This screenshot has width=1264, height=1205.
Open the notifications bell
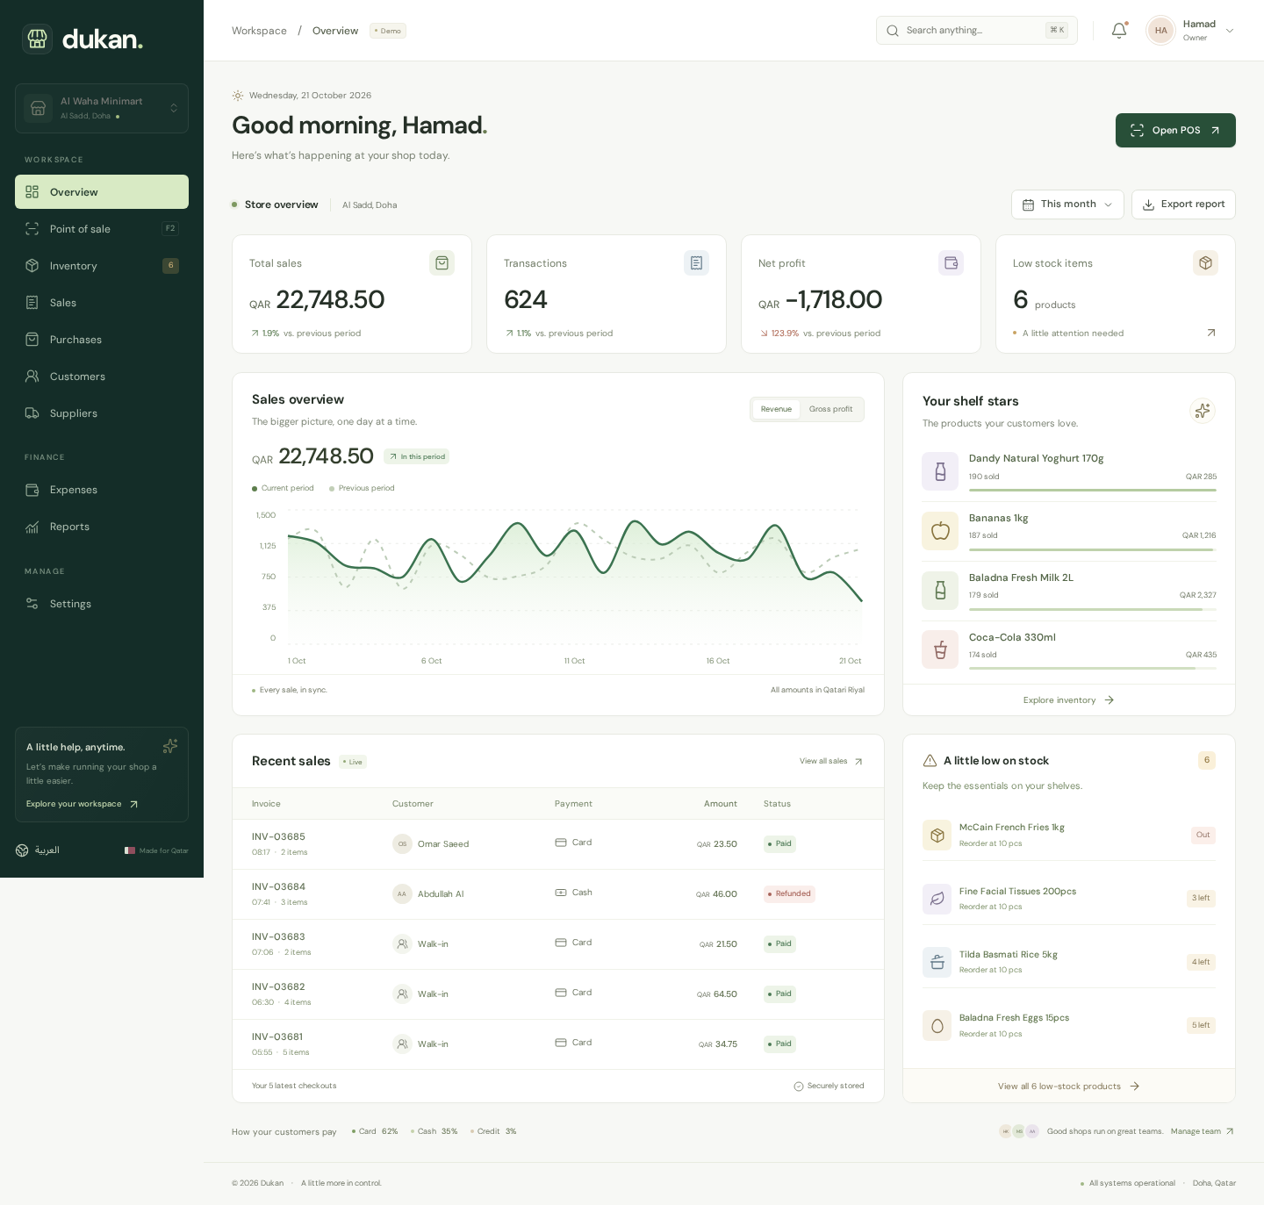pos(1119,31)
